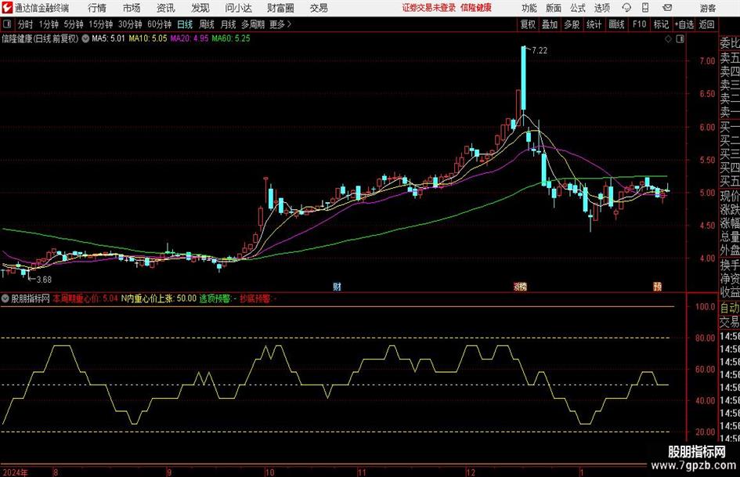Open the 多周期 multi-period view
This screenshot has width=740, height=477.
[253, 24]
